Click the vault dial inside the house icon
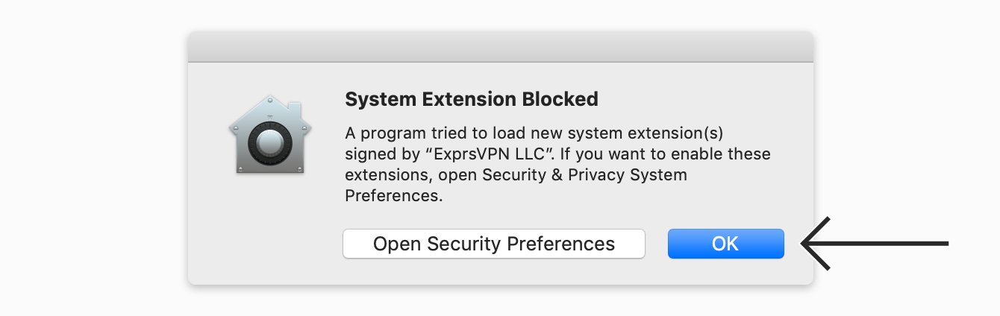Image resolution: width=1000 pixels, height=316 pixels. click(267, 144)
